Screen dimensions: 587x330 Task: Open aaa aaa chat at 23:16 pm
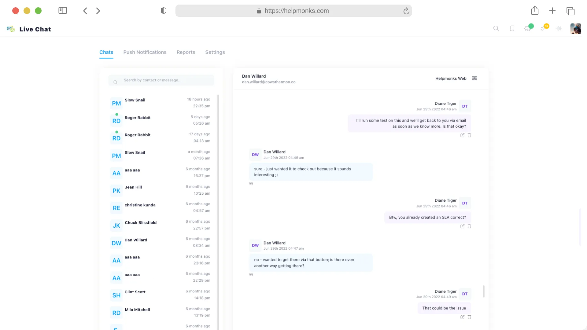click(x=161, y=260)
